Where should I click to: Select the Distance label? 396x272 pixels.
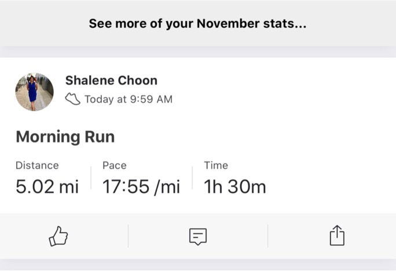(x=37, y=166)
